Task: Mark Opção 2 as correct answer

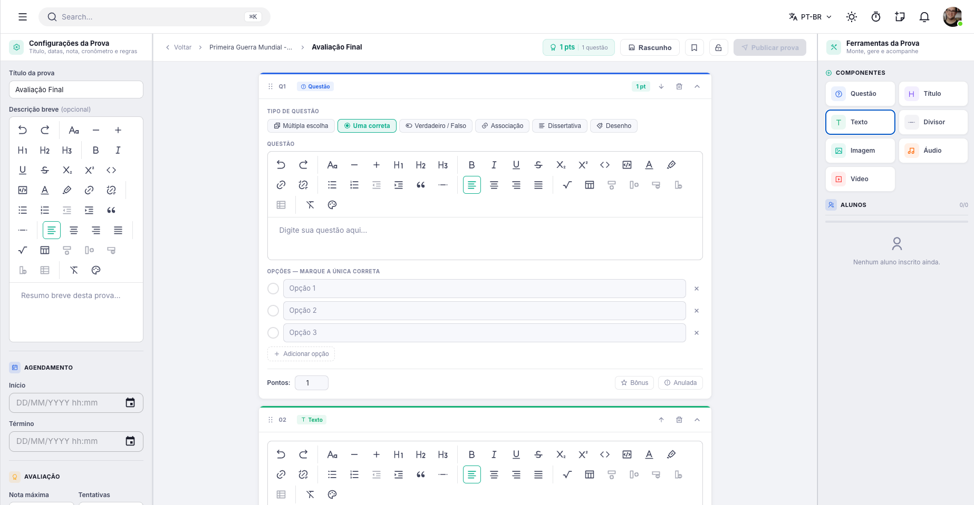Action: [x=273, y=311]
